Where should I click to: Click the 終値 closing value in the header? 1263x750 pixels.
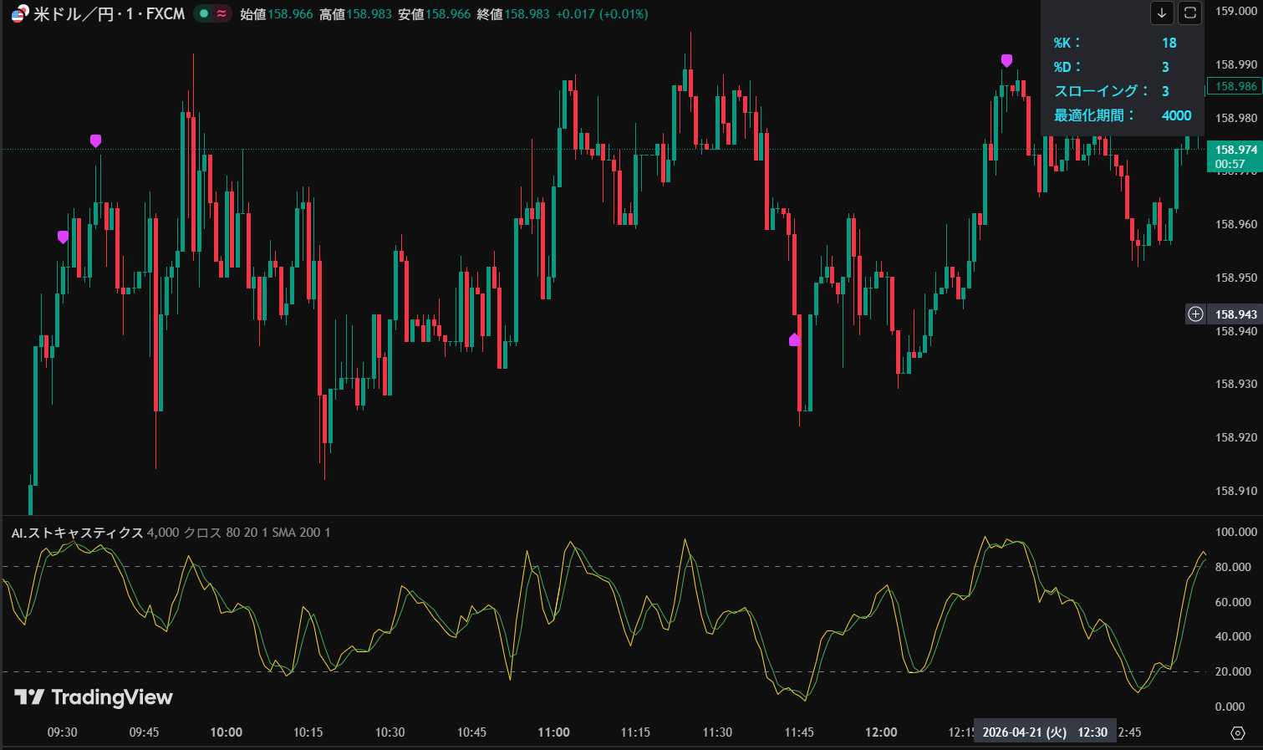click(x=512, y=14)
